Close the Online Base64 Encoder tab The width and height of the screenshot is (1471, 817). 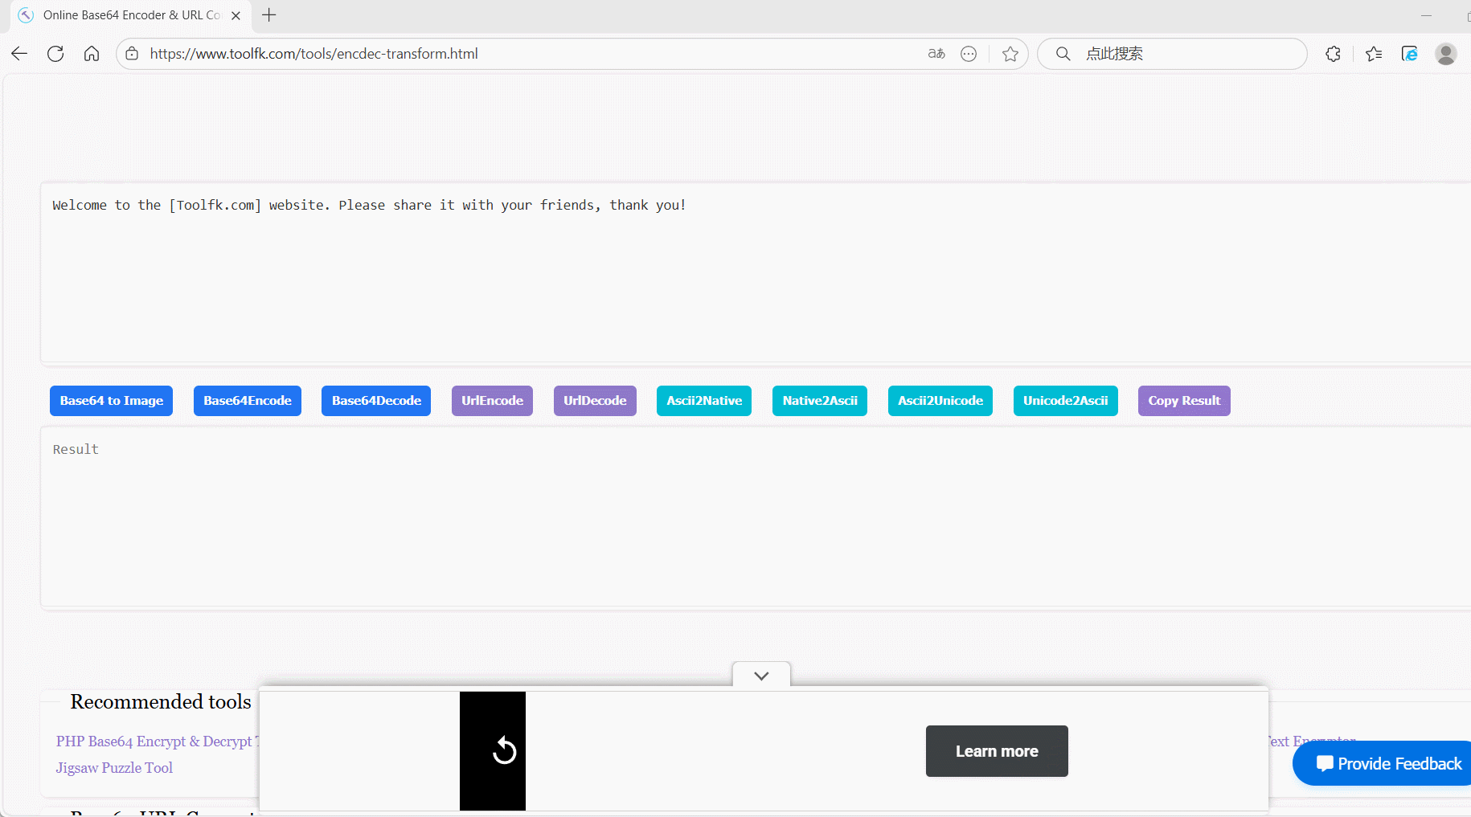pos(236,15)
